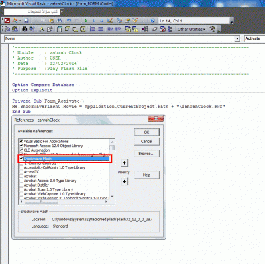Uncheck Visual Basic For Applications reference
This screenshot has width=265, height=264.
click(x=21, y=141)
